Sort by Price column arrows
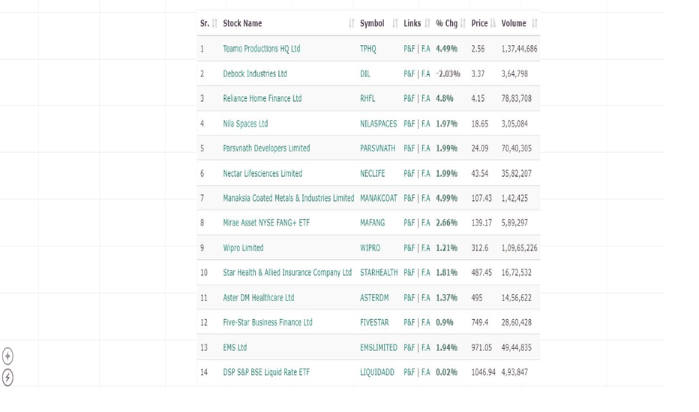This screenshot has width=699, height=412. coord(493,23)
